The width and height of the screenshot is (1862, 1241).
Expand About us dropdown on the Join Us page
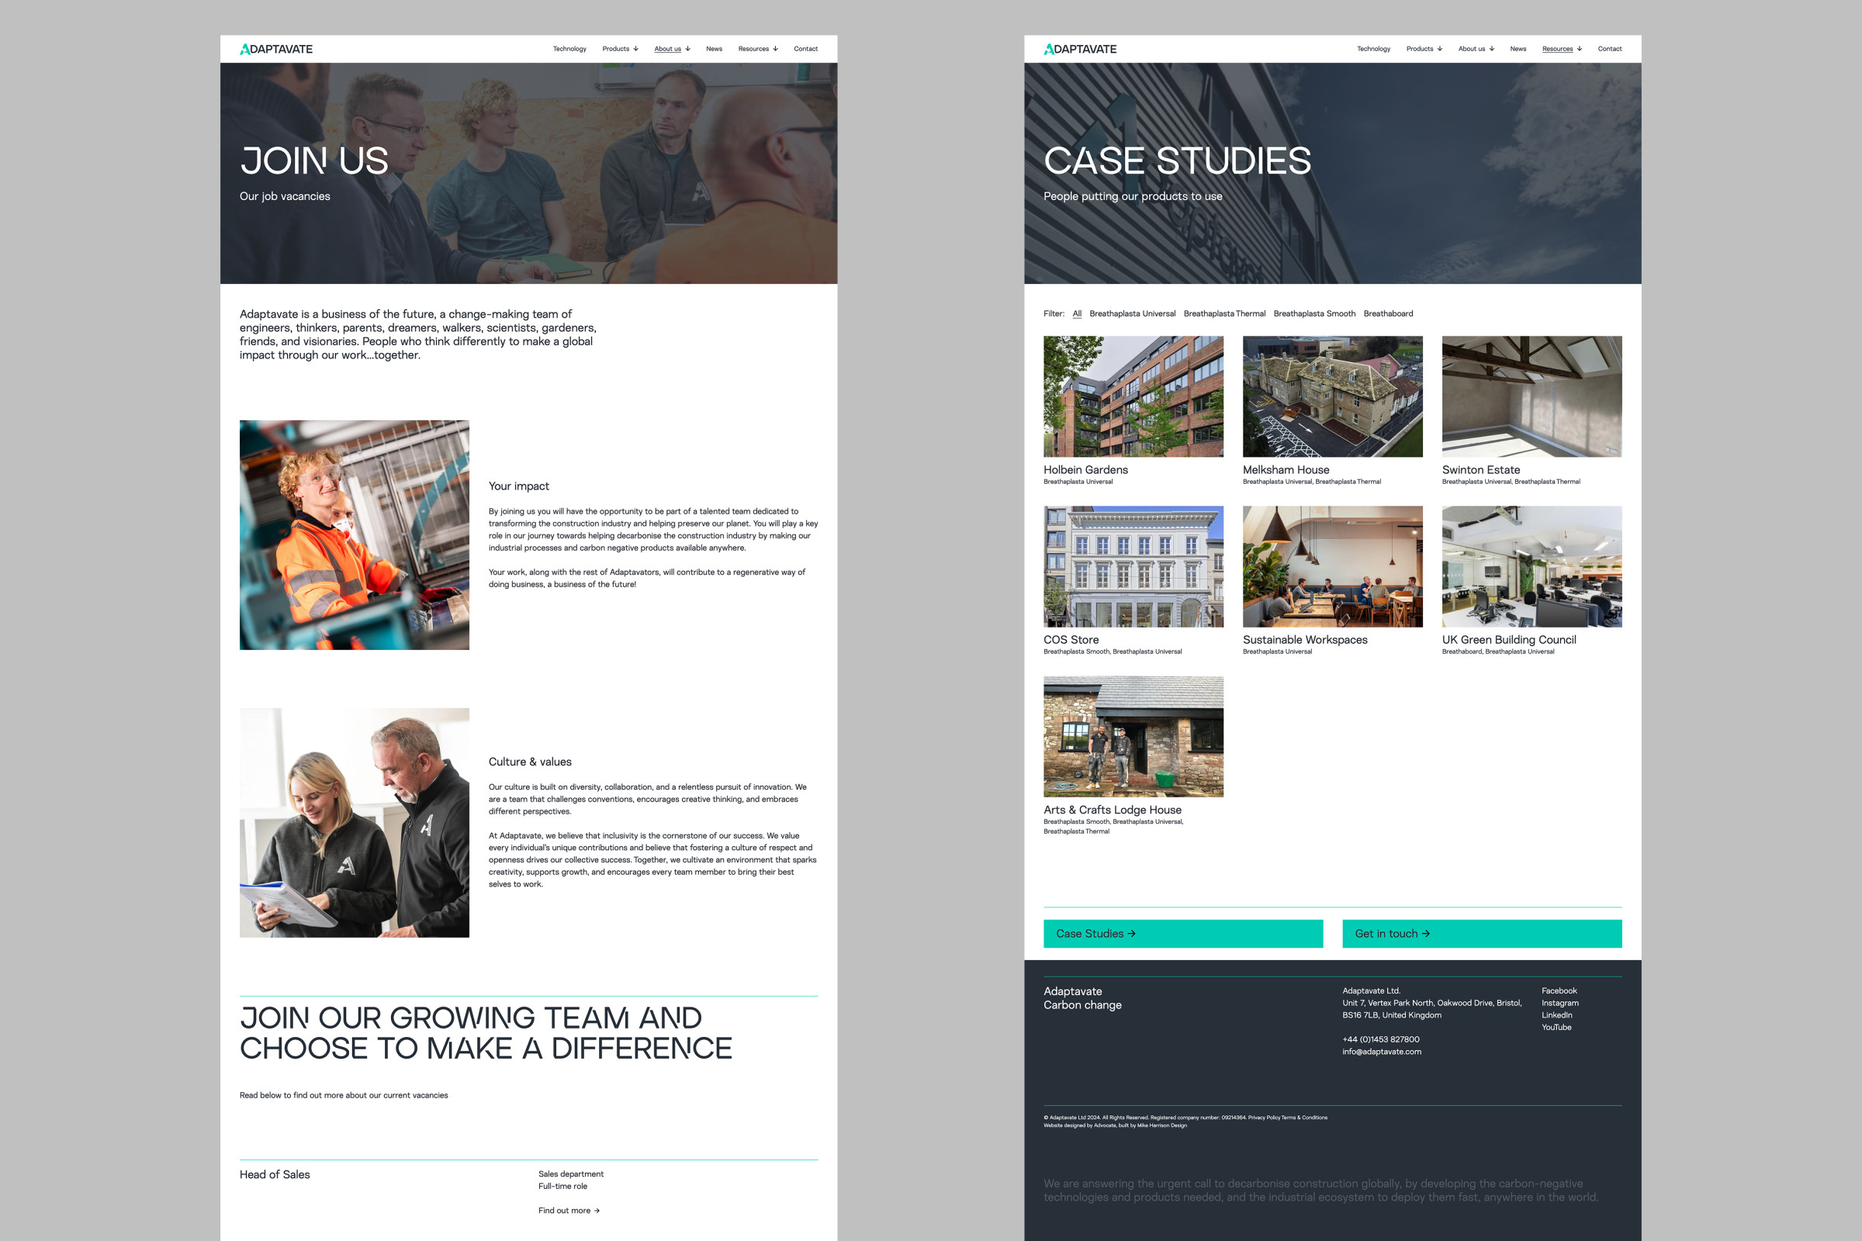click(x=672, y=49)
